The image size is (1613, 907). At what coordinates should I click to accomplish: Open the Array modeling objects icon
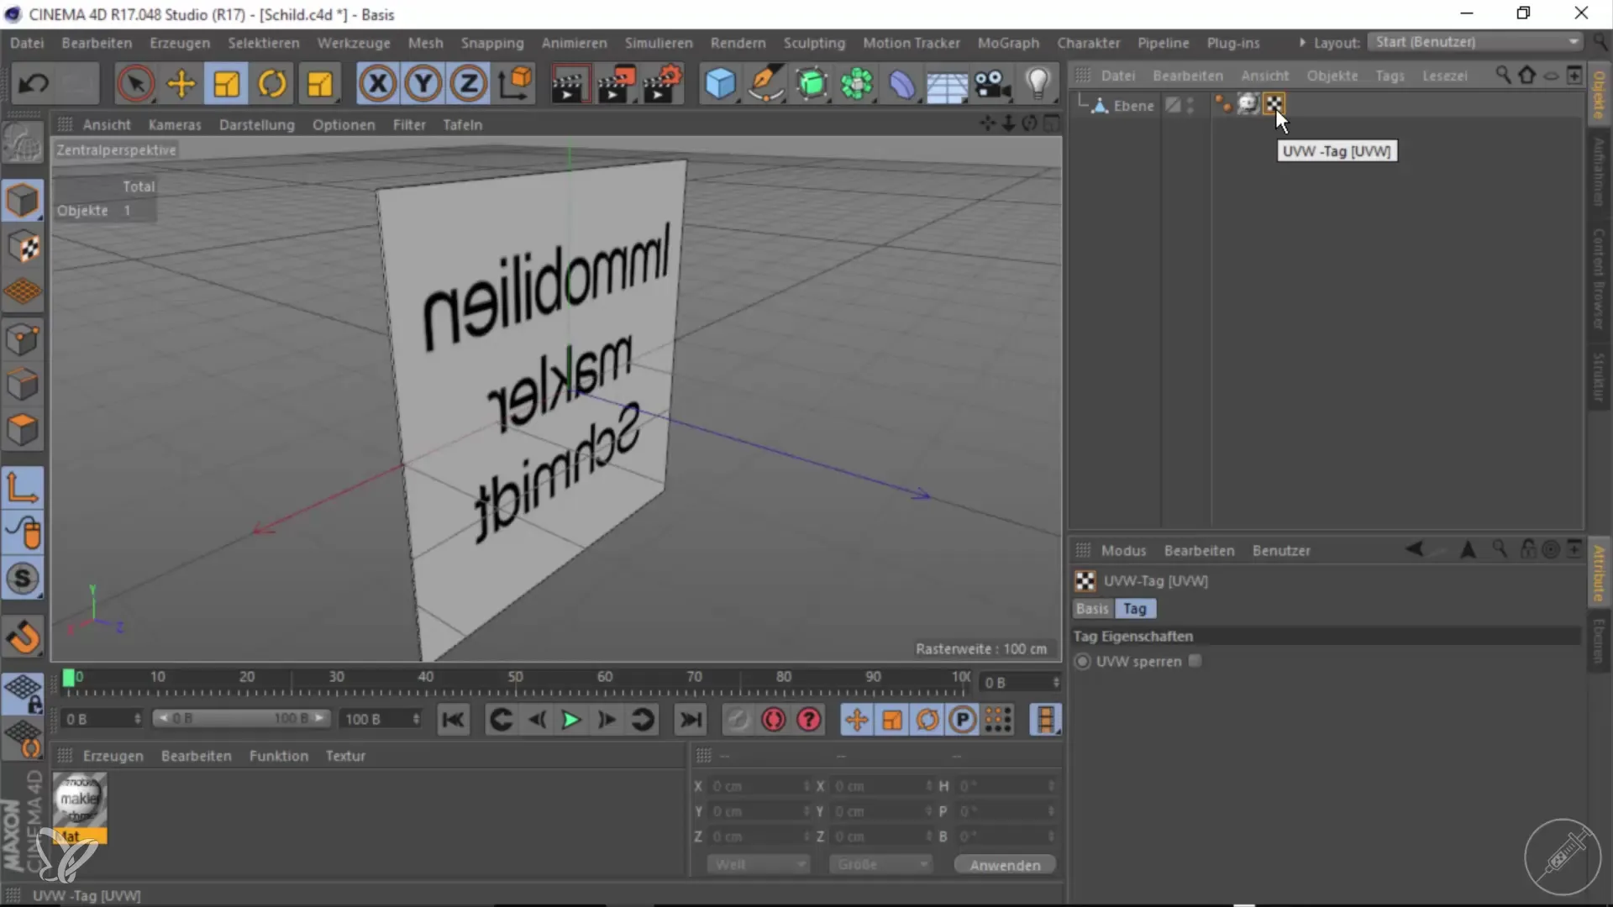857,83
